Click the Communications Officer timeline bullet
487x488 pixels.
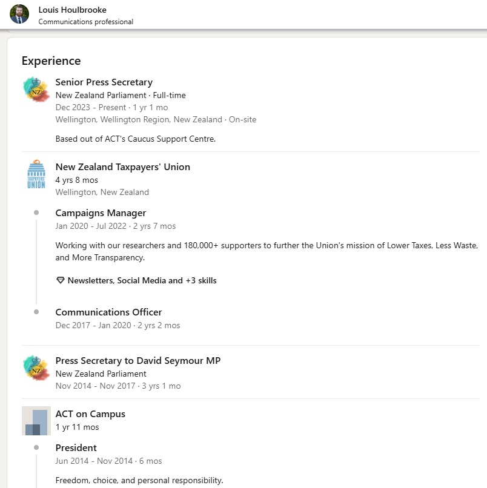click(x=36, y=312)
